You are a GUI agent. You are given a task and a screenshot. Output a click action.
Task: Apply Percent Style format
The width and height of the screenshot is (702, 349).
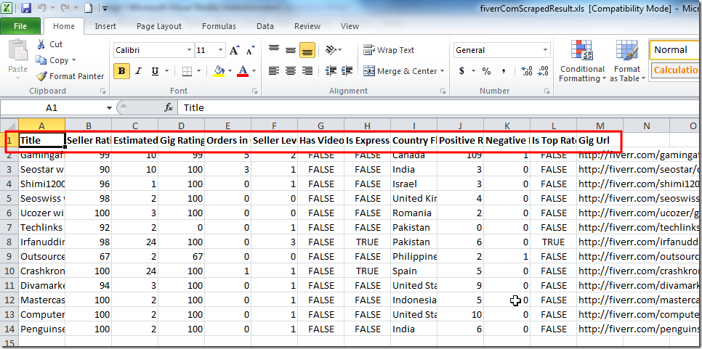pos(487,71)
